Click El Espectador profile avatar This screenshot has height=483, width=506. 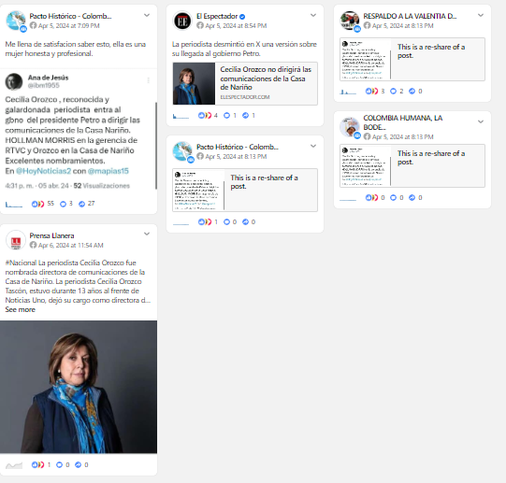[182, 21]
